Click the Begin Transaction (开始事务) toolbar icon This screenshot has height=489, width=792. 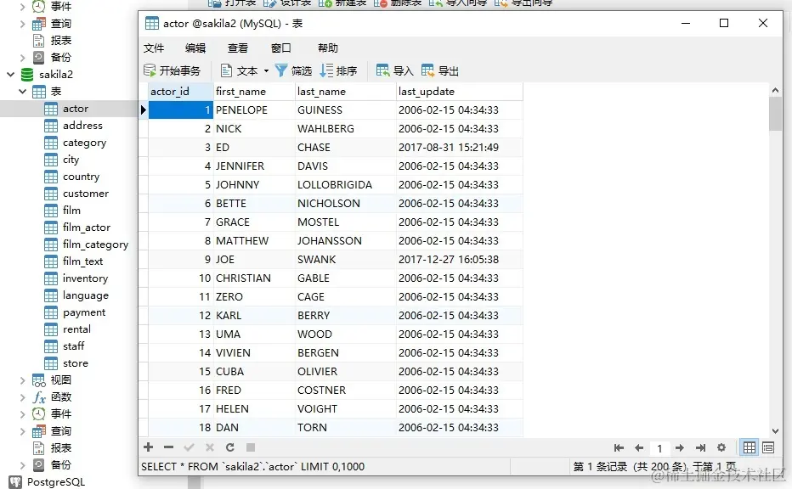(150, 70)
